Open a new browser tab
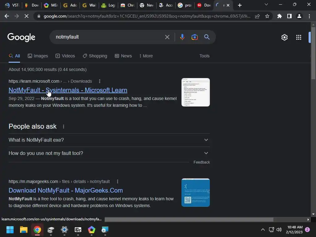This screenshot has height=237, width=316. 239,5
